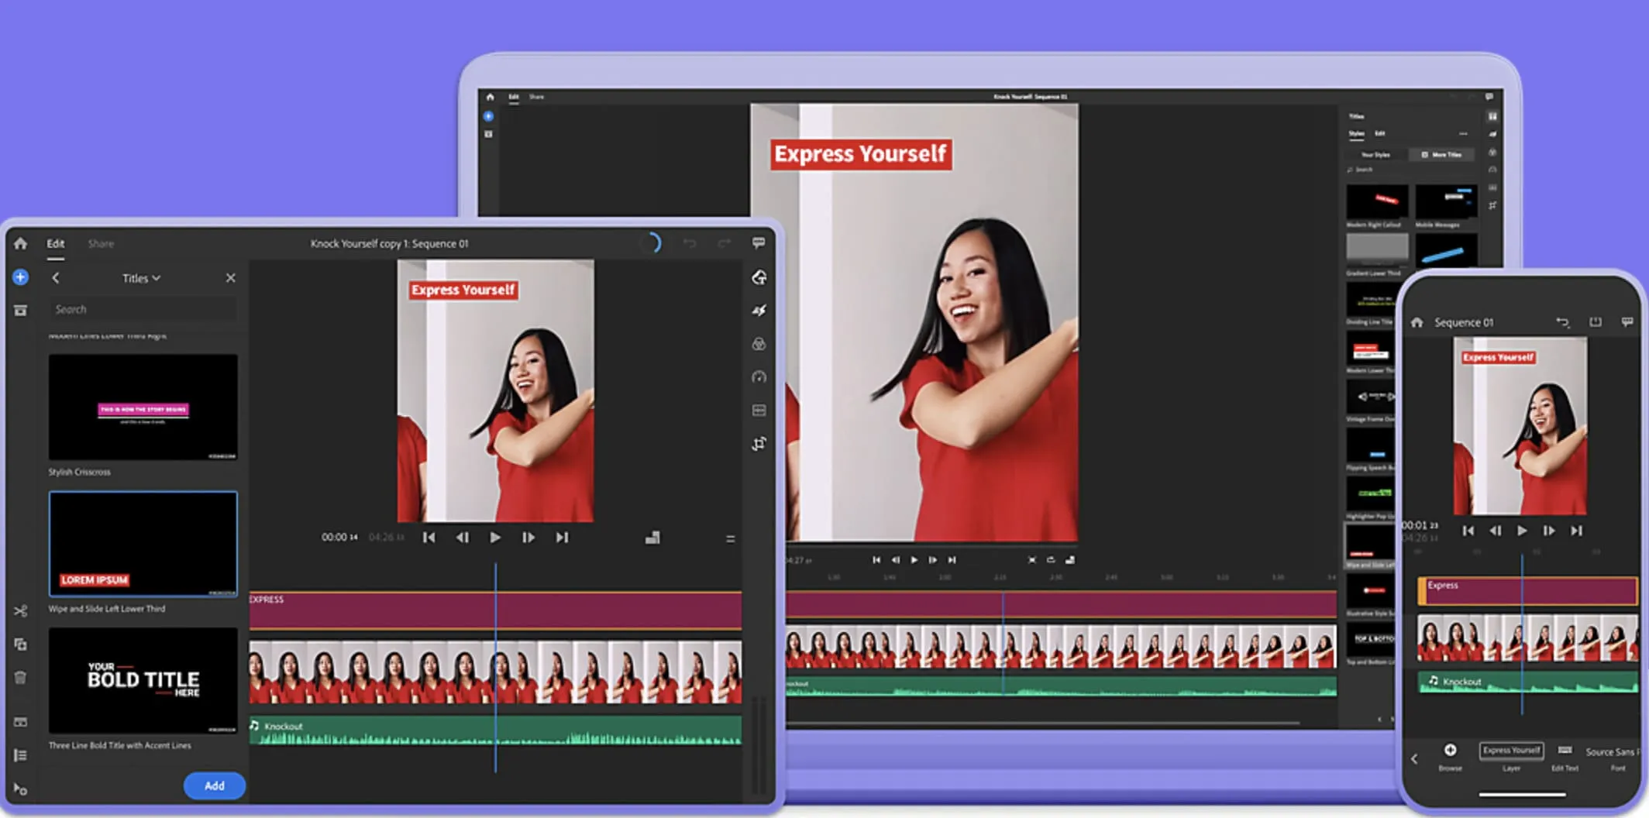1649x818 pixels.
Task: Select Three Line Bold Title thumbnail
Action: click(x=143, y=680)
